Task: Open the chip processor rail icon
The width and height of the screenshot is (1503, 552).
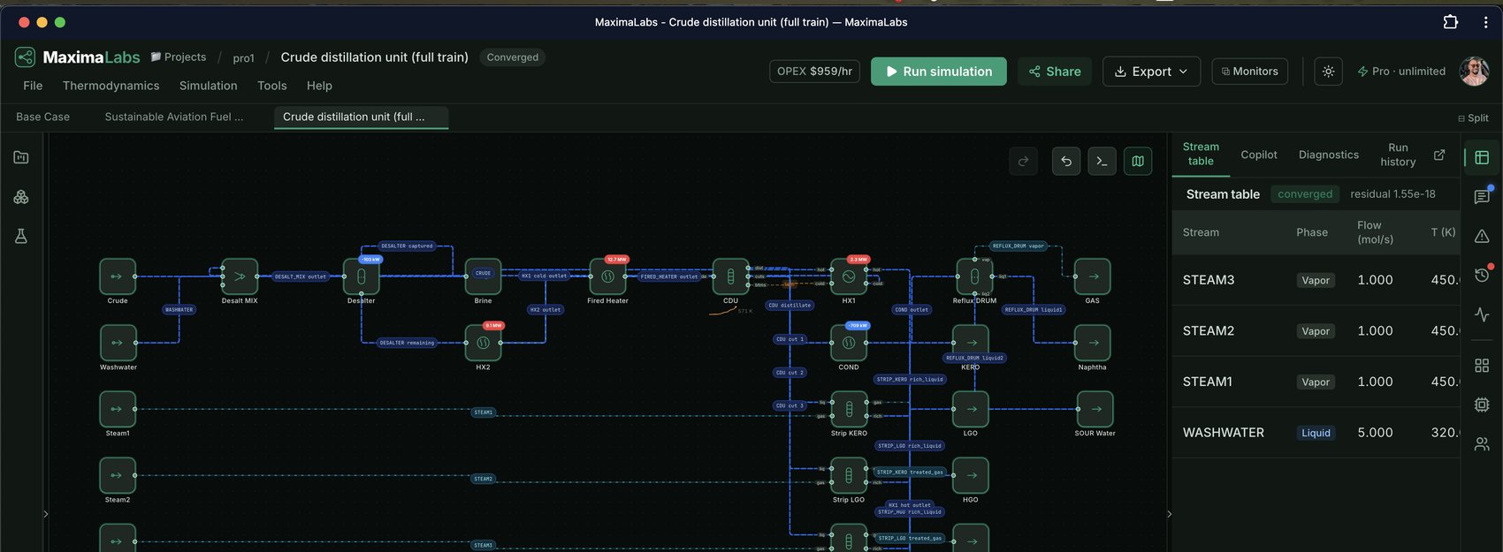Action: point(1482,405)
